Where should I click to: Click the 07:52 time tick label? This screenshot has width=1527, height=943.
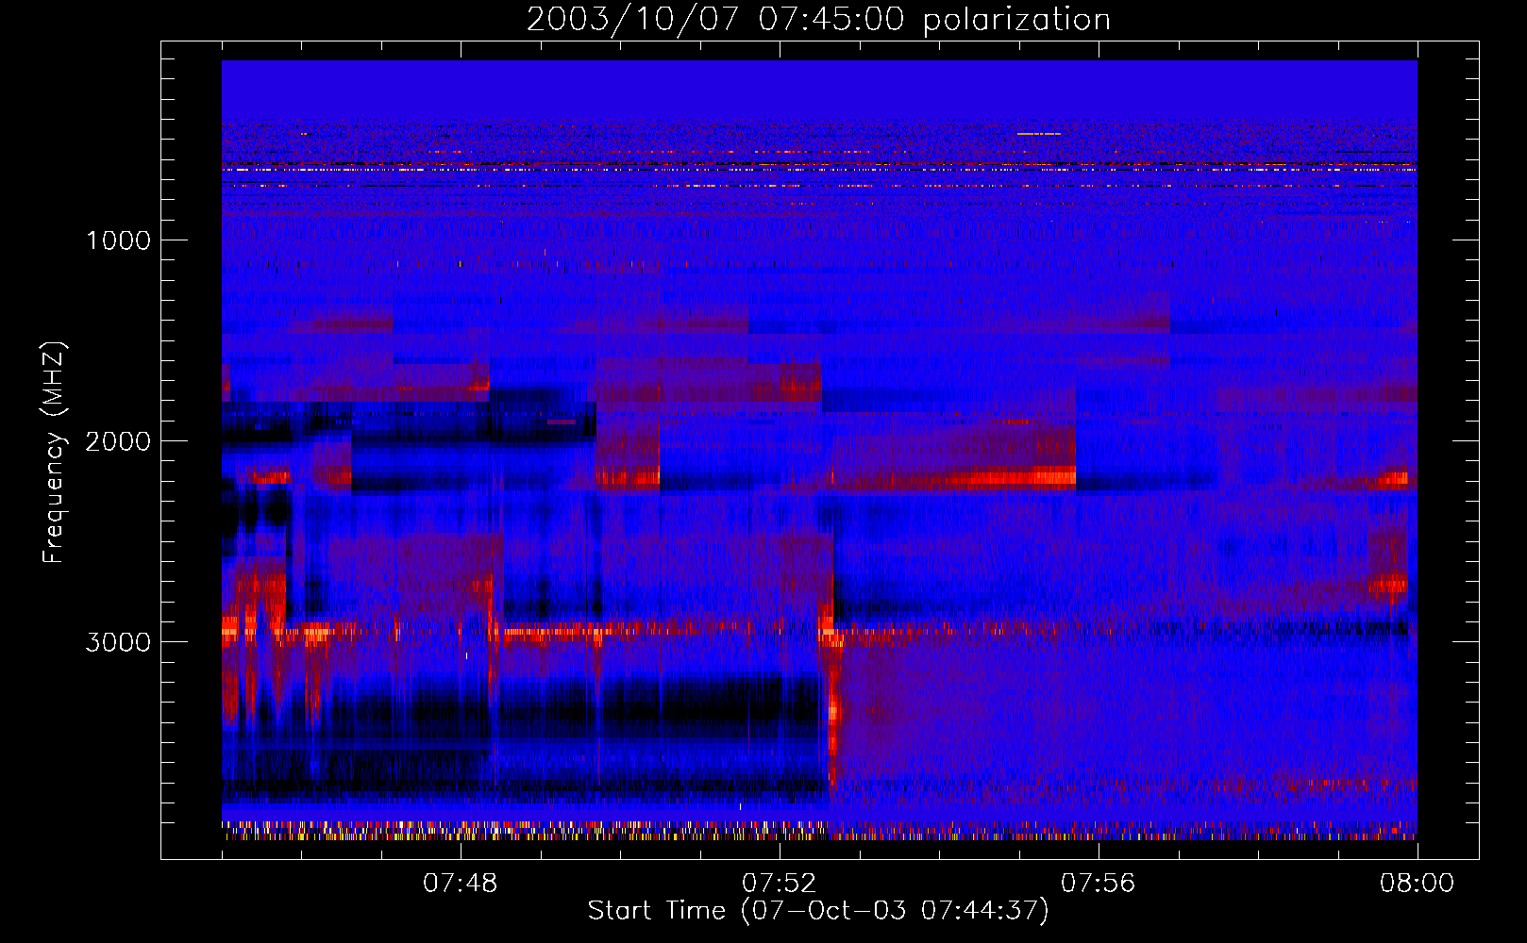point(779,884)
